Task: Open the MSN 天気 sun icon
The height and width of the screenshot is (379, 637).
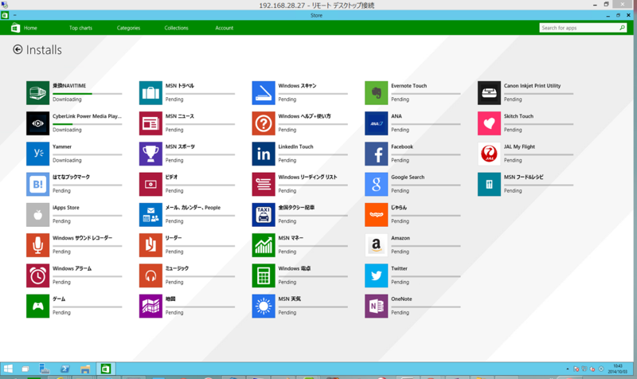Action: coord(264,307)
